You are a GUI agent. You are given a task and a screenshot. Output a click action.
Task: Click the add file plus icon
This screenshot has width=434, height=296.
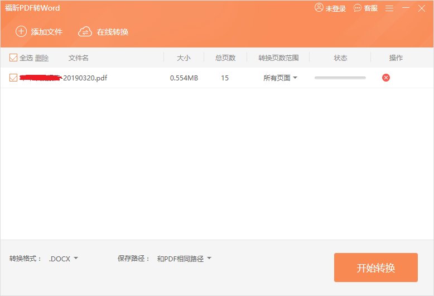[x=21, y=31]
